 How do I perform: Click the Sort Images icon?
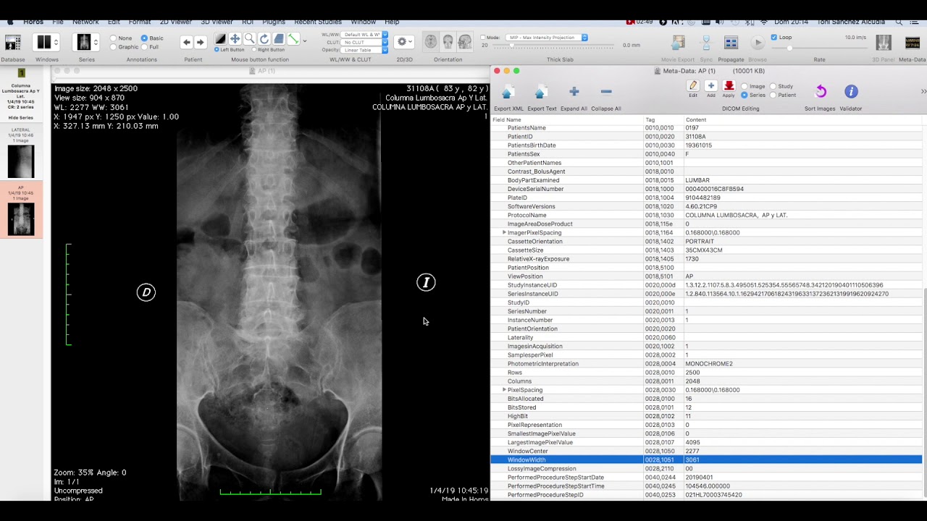[821, 91]
